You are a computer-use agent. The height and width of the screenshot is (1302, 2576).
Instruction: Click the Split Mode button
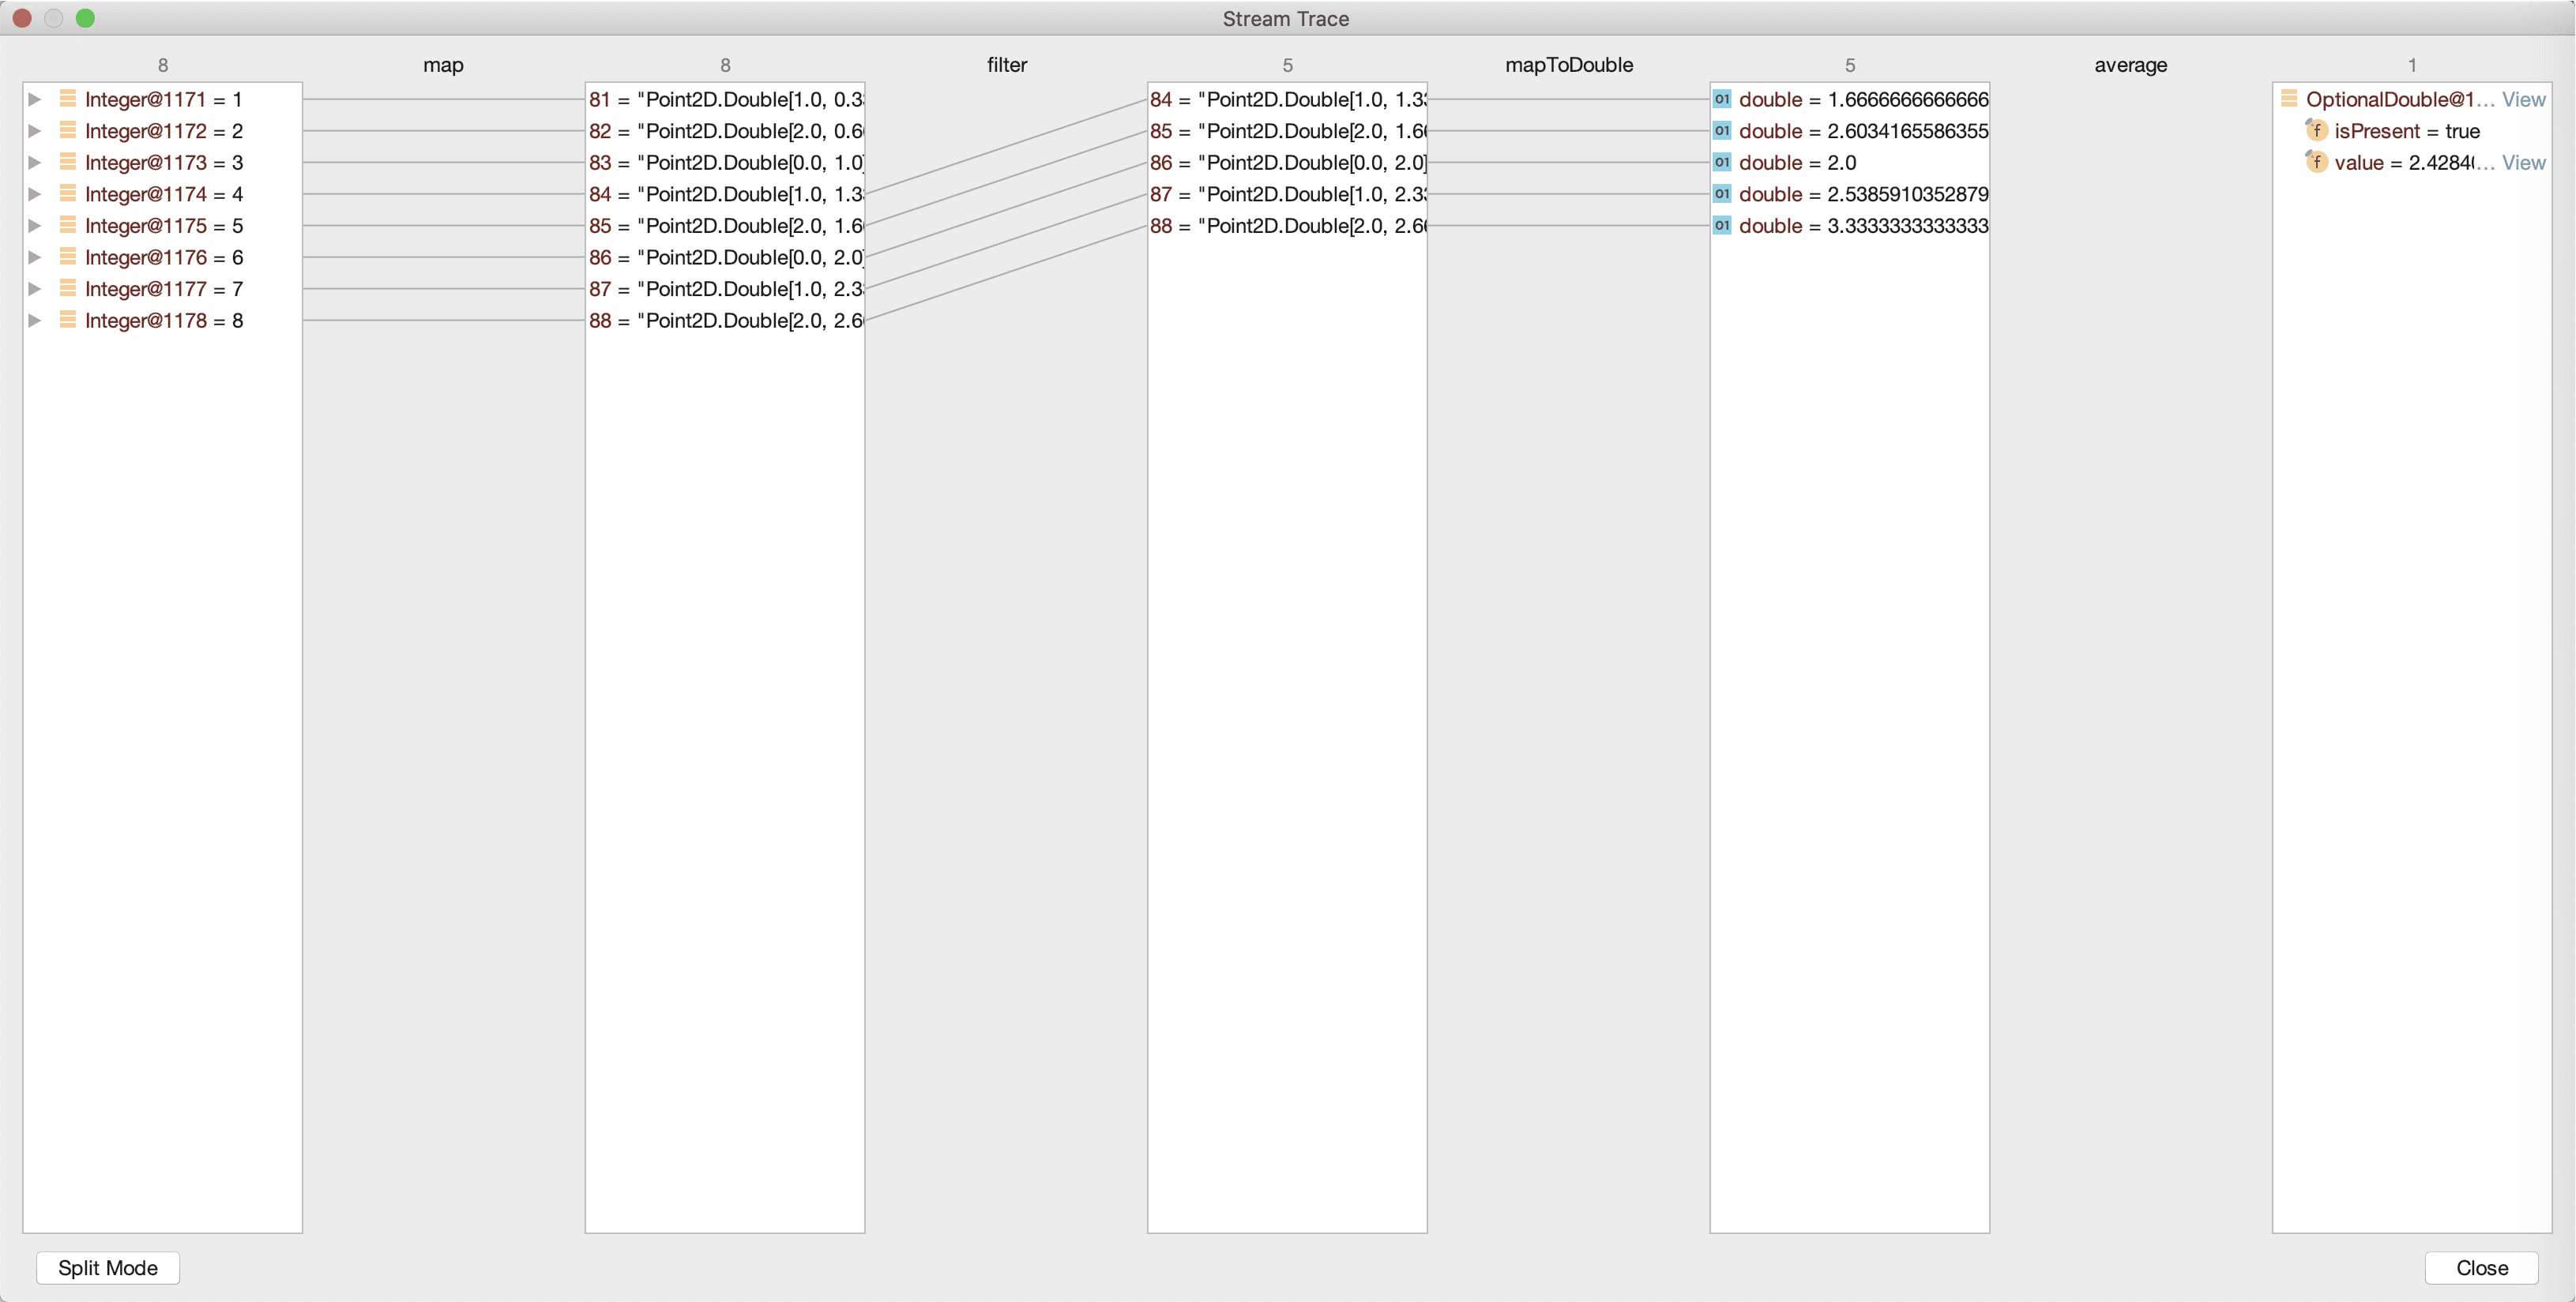click(x=108, y=1268)
